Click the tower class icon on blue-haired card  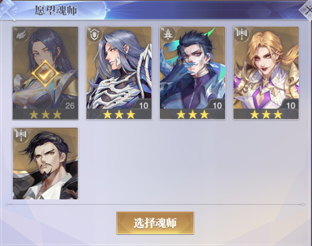pos(169,35)
